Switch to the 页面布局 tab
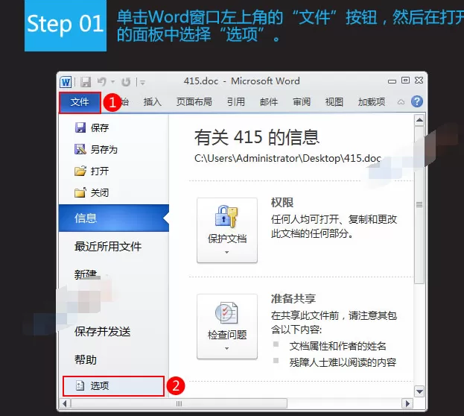This screenshot has width=464, height=416. tap(194, 102)
